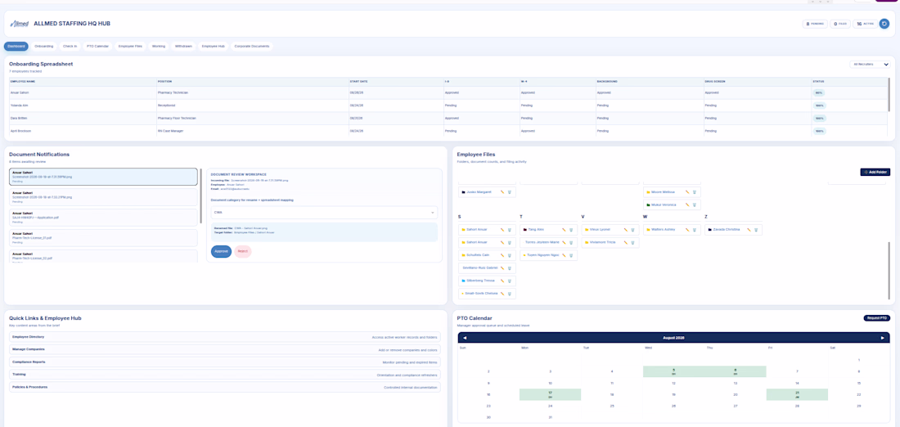Edit the Walters Ashley folder
Image resolution: width=900 pixels, height=427 pixels.
pyautogui.click(x=687, y=230)
